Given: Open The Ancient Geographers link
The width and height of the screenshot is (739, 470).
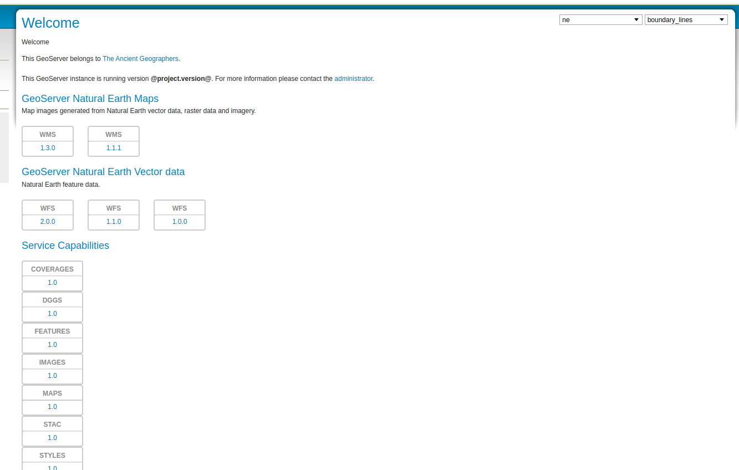Looking at the screenshot, I should (140, 59).
